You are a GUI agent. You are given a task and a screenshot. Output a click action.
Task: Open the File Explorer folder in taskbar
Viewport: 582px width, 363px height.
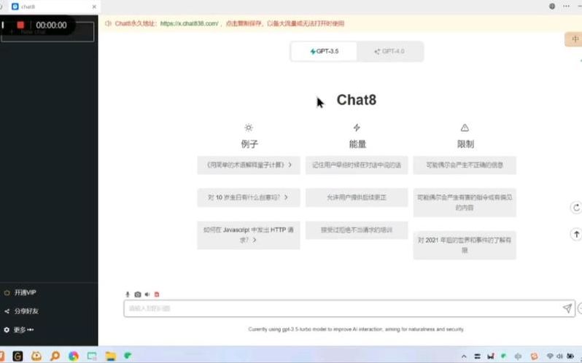[111, 356]
